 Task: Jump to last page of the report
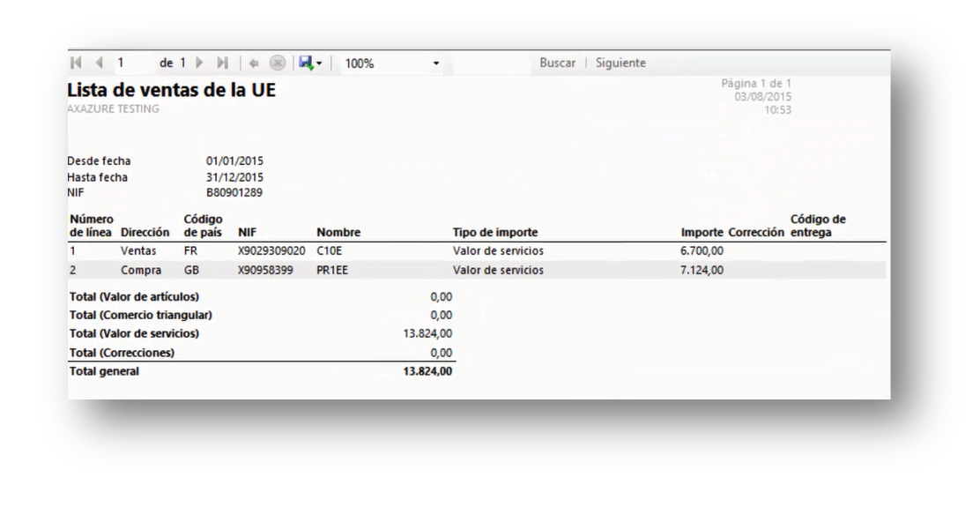pos(222,63)
